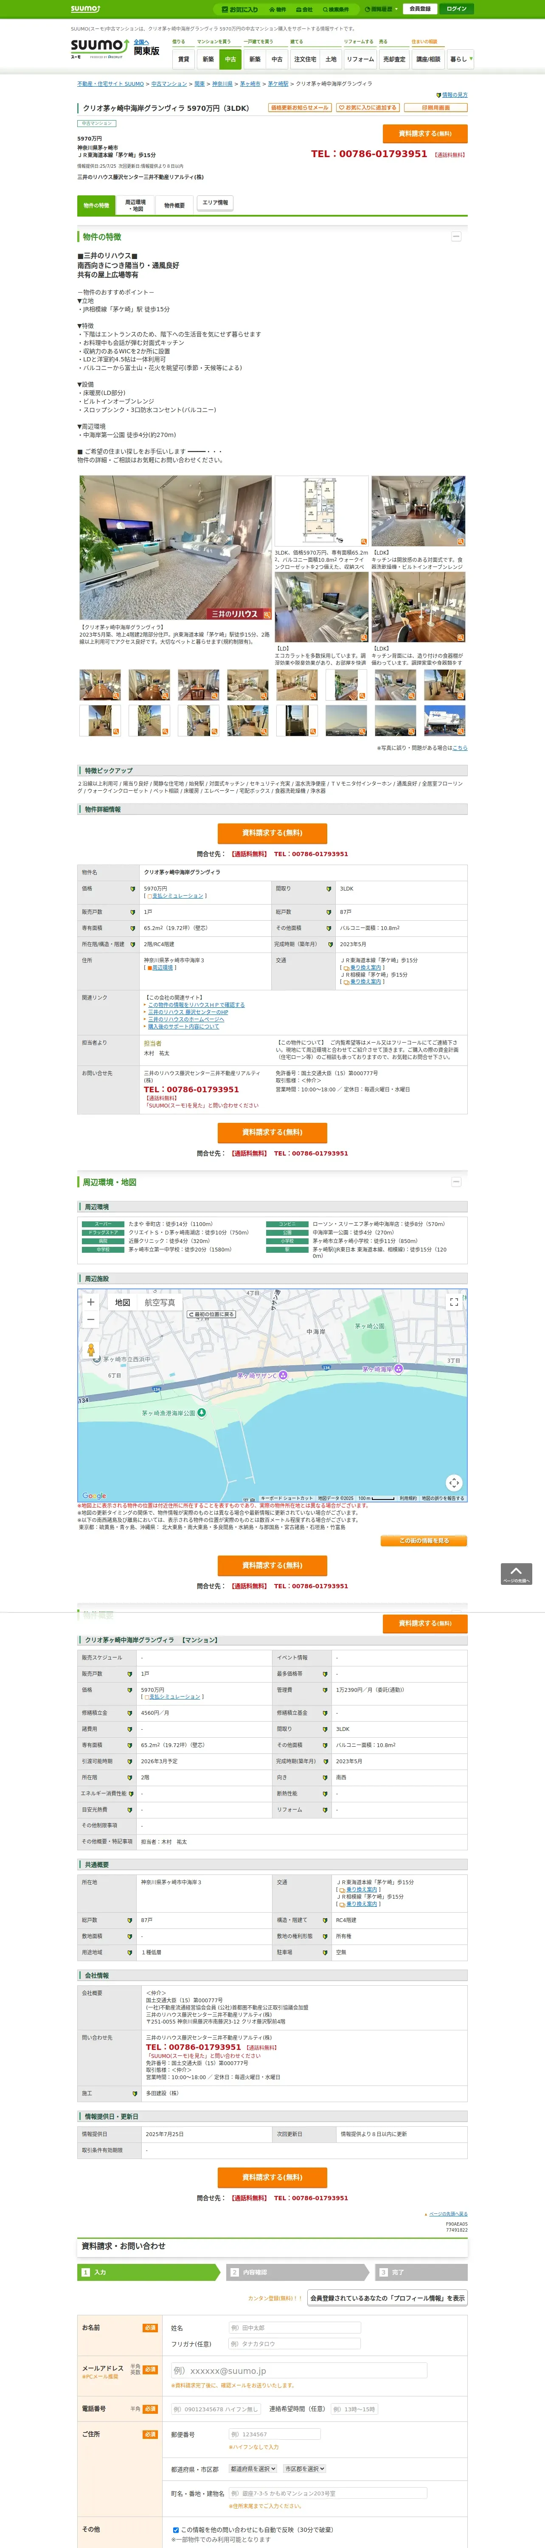
Task: Follow 中古マンション breadcrumb link
Action: (x=169, y=84)
